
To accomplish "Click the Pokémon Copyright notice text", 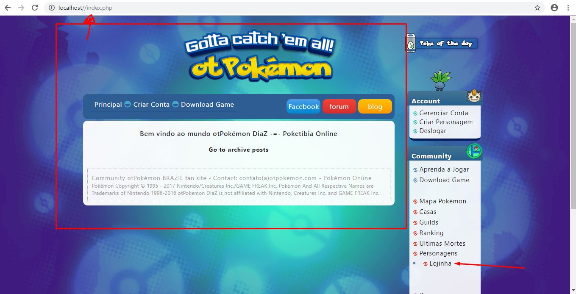I will coord(236,189).
